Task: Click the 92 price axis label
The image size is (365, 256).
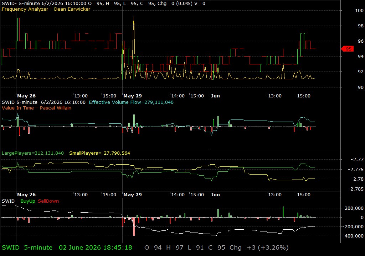Action: (361, 72)
